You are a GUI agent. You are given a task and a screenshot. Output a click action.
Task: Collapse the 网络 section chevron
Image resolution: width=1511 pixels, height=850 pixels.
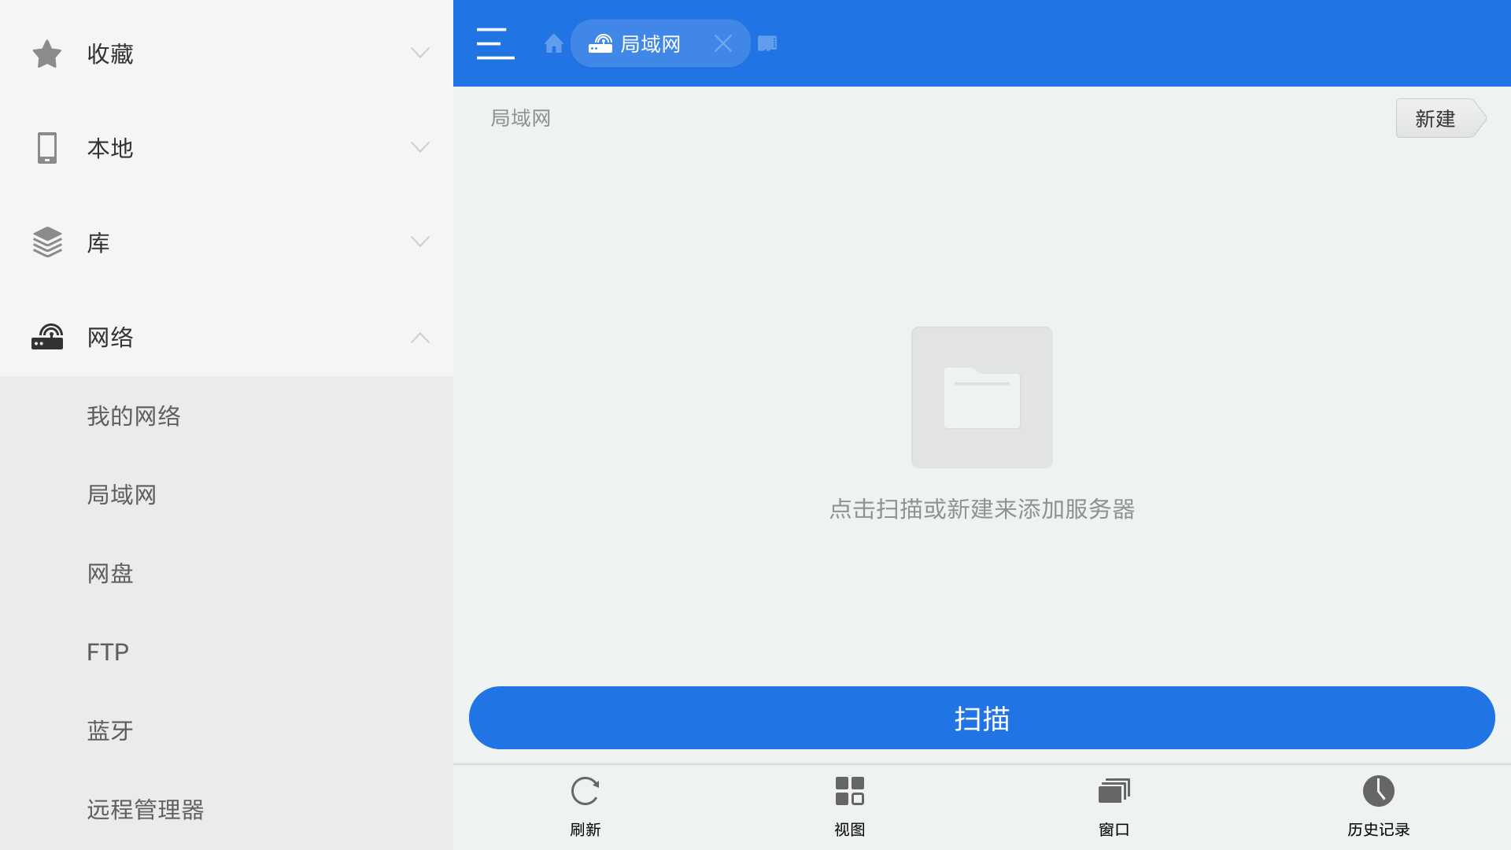click(x=420, y=338)
